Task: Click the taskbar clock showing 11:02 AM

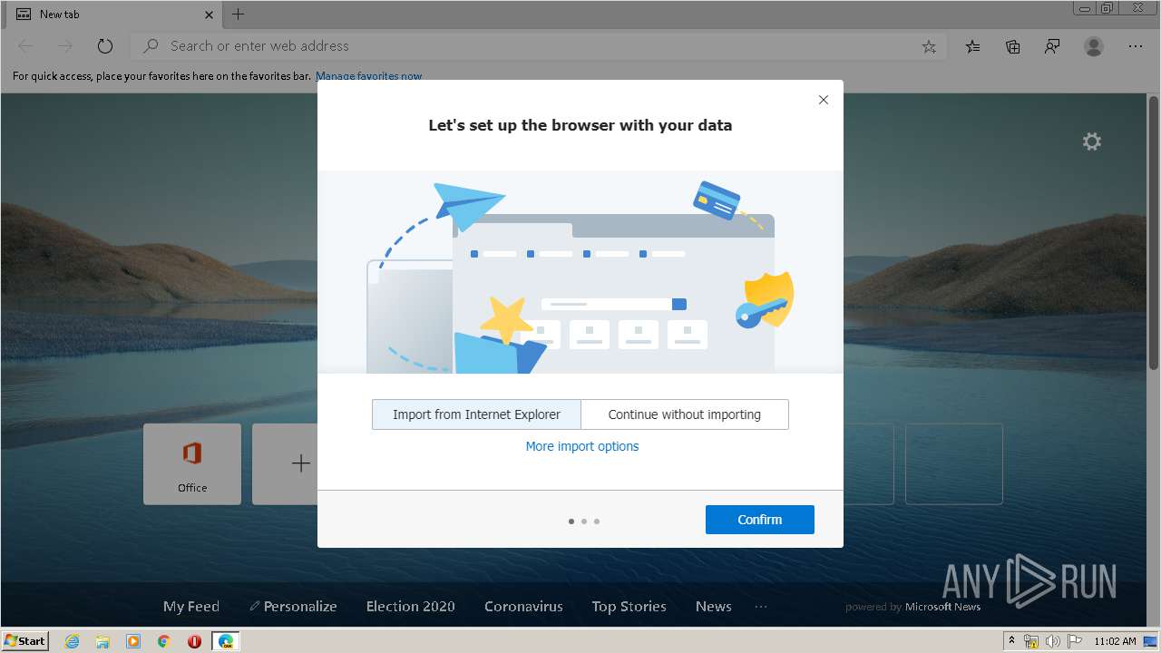Action: 1115,641
